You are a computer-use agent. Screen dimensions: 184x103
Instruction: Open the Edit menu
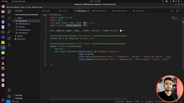tap(11, 7)
